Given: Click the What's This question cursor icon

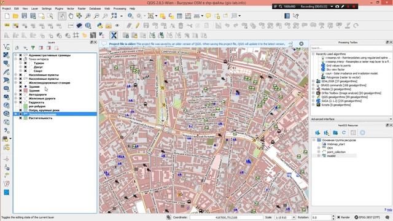Looking at the screenshot, I should pyautogui.click(x=296, y=16).
